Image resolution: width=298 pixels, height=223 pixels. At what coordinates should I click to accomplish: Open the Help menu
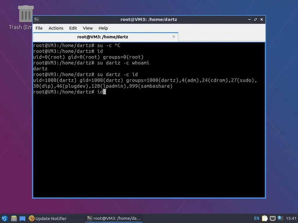click(103, 28)
